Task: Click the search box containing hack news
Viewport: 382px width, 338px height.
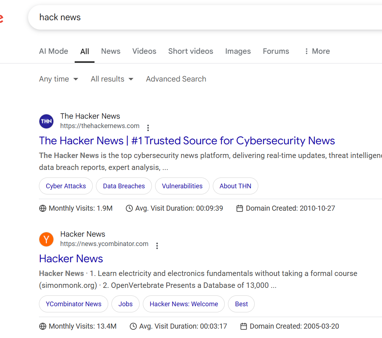Action: coord(205,17)
